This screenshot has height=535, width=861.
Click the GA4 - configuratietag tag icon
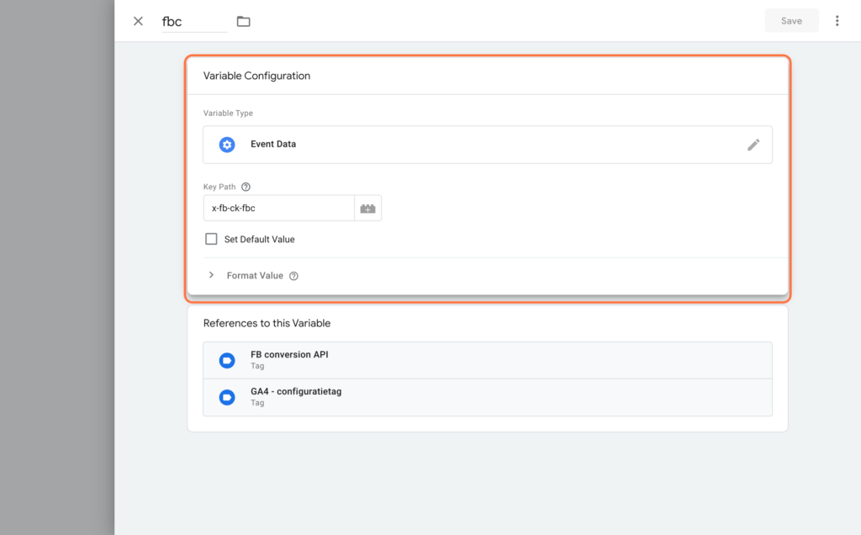coord(227,397)
